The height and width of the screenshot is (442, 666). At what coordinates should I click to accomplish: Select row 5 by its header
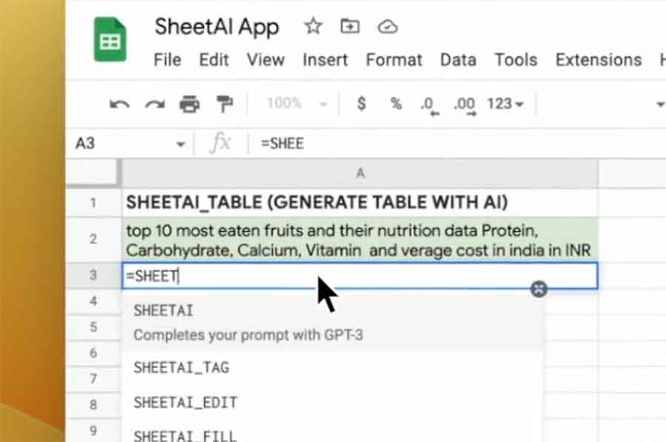92,327
